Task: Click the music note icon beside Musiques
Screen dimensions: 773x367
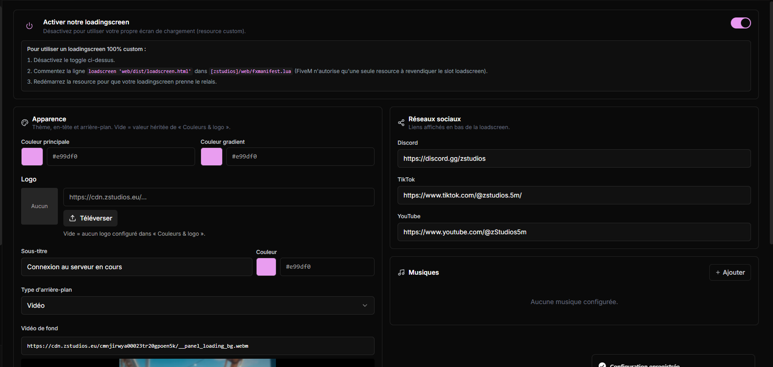Action: coord(401,272)
